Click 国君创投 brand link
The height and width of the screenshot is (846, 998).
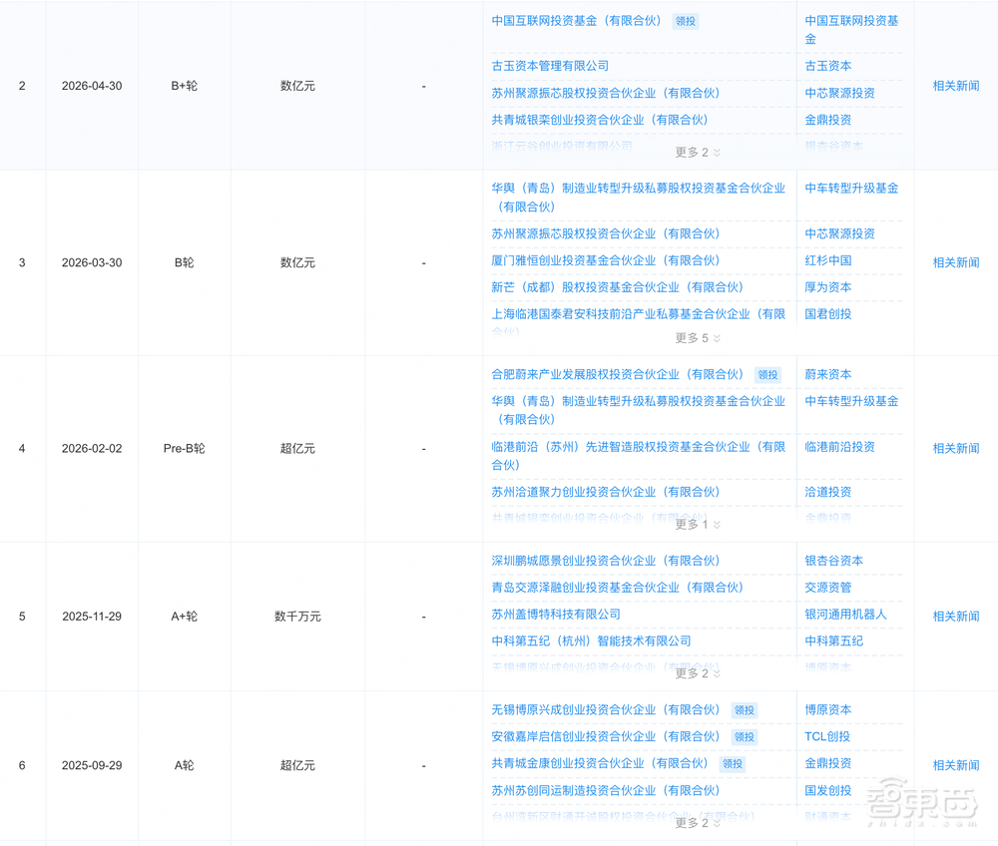point(828,314)
